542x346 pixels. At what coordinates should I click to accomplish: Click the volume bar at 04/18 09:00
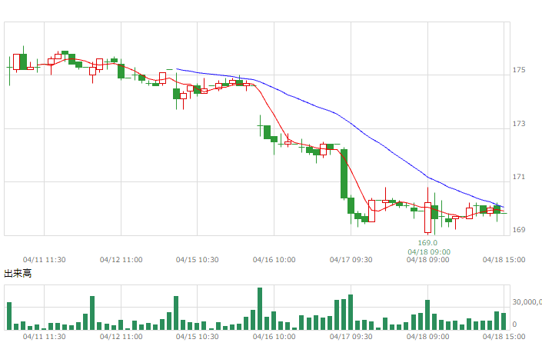coord(427,315)
